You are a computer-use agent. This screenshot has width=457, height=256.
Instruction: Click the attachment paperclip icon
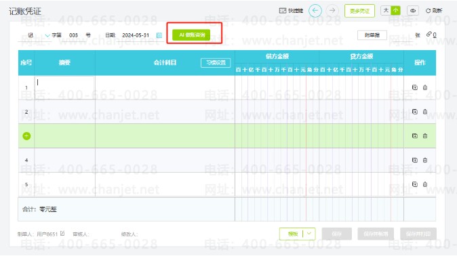[x=429, y=35]
